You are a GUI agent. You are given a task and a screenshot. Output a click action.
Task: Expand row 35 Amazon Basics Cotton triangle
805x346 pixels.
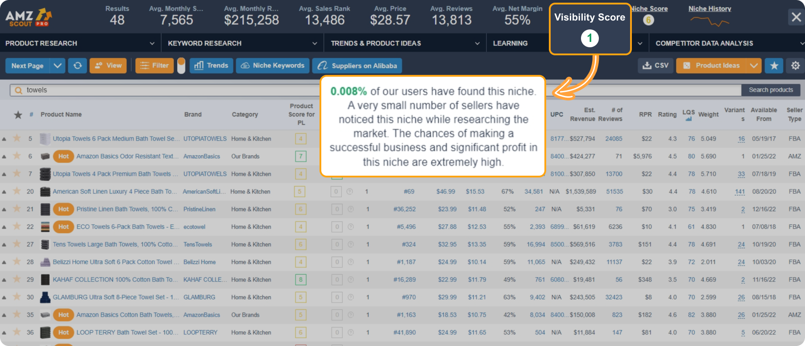pos(4,315)
